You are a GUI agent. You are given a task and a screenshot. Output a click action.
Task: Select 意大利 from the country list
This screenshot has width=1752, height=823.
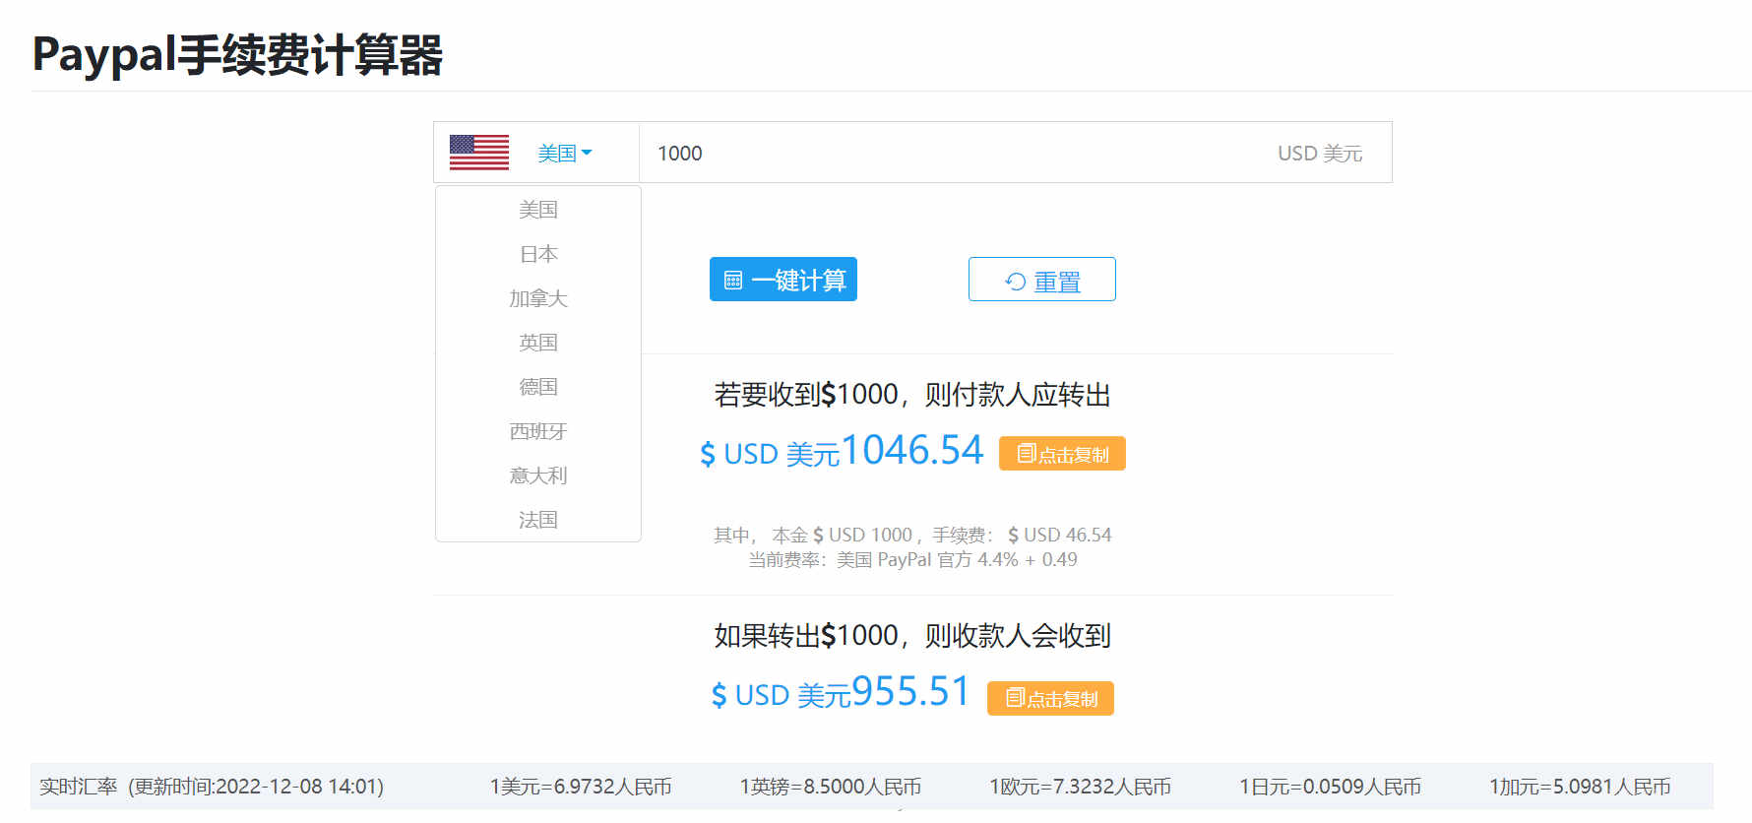[x=538, y=475]
